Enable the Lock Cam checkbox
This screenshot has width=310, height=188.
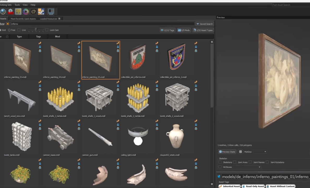click(47, 30)
